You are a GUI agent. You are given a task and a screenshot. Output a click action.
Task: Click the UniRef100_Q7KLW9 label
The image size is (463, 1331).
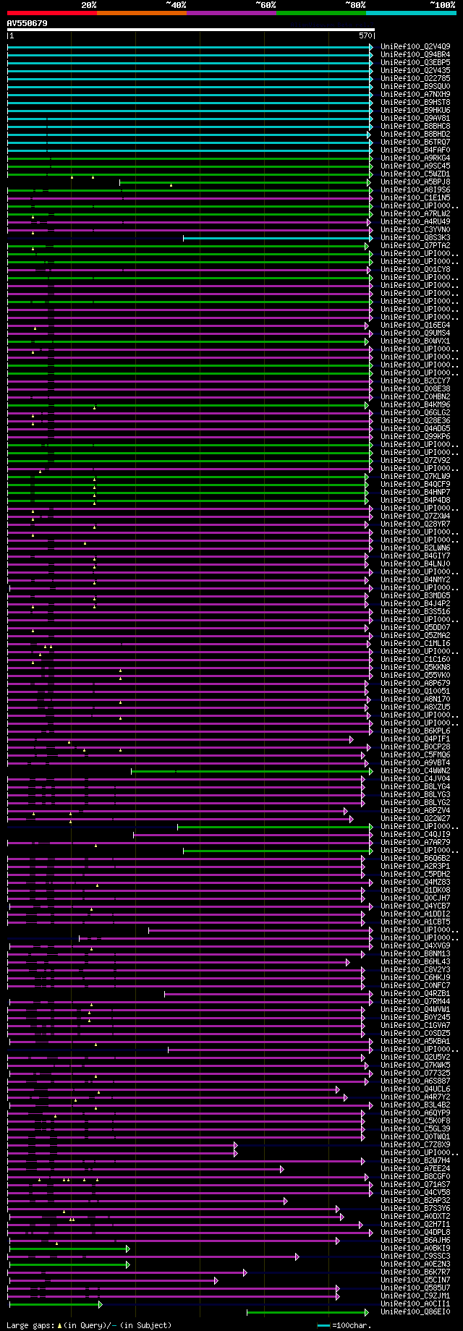(x=415, y=476)
